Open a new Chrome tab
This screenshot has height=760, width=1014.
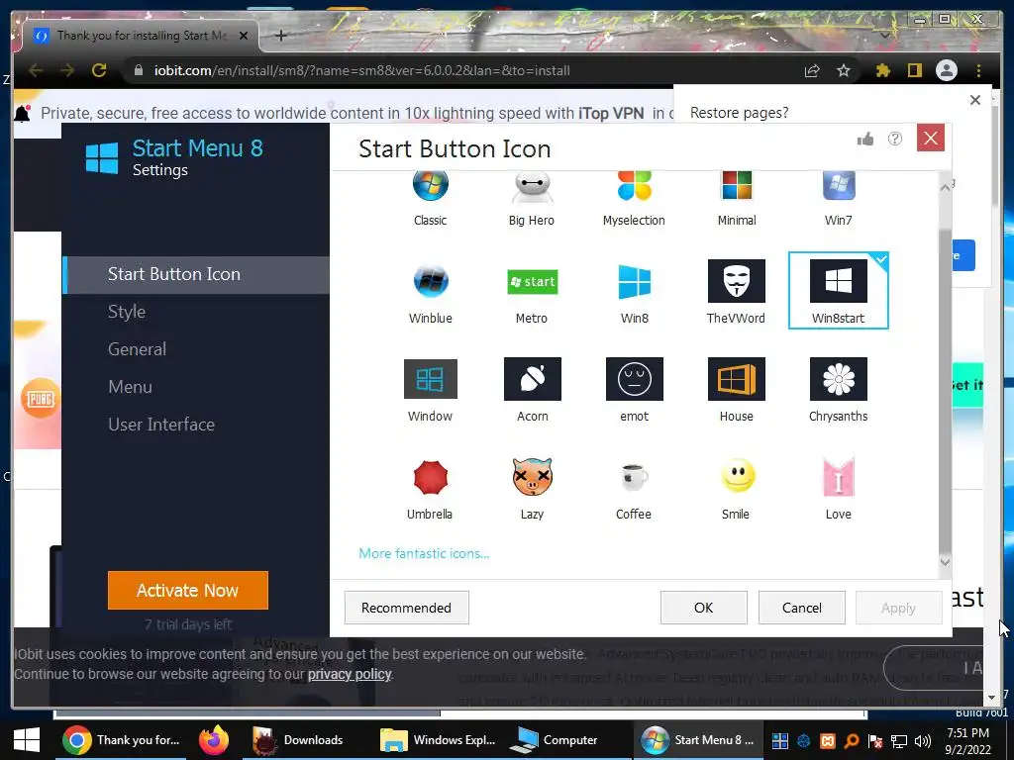(x=280, y=36)
